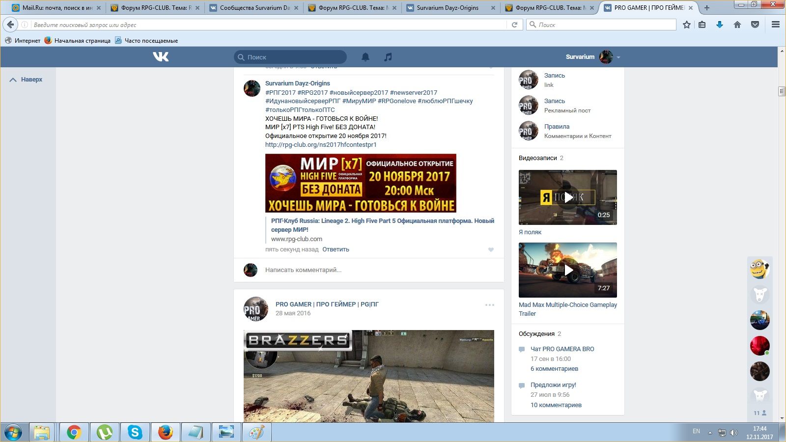The height and width of the screenshot is (442, 786).
Task: Click EN language indicator
Action: point(696,431)
